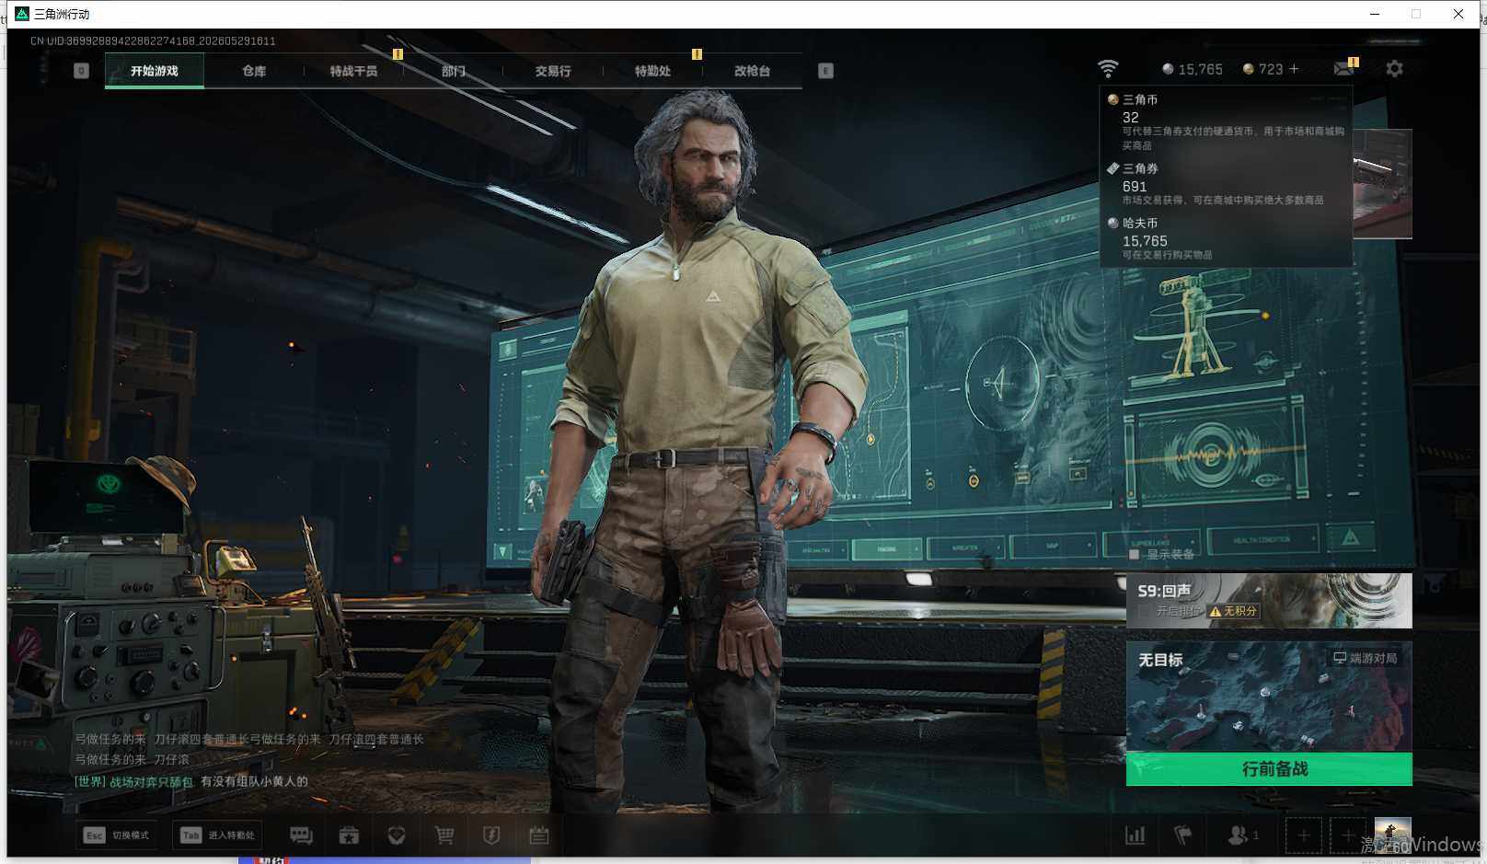
Task: Open the 无目标 map selection card
Action: click(x=1269, y=697)
